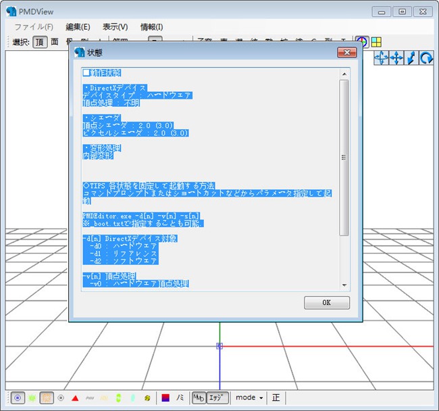Open the 情報(I) menu
Image resolution: width=439 pixels, height=411 pixels.
coord(151,27)
